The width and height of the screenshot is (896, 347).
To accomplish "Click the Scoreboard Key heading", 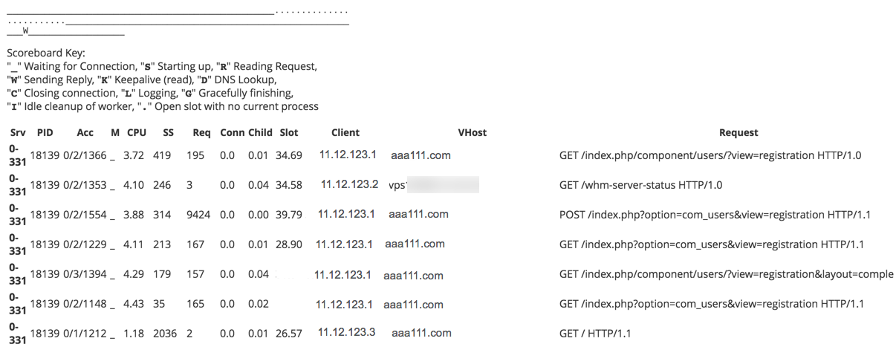I will click(x=46, y=53).
